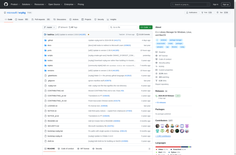Click the GitHub logo icon
Image resolution: width=236 pixels, height=155 pixels.
tap(6, 4)
